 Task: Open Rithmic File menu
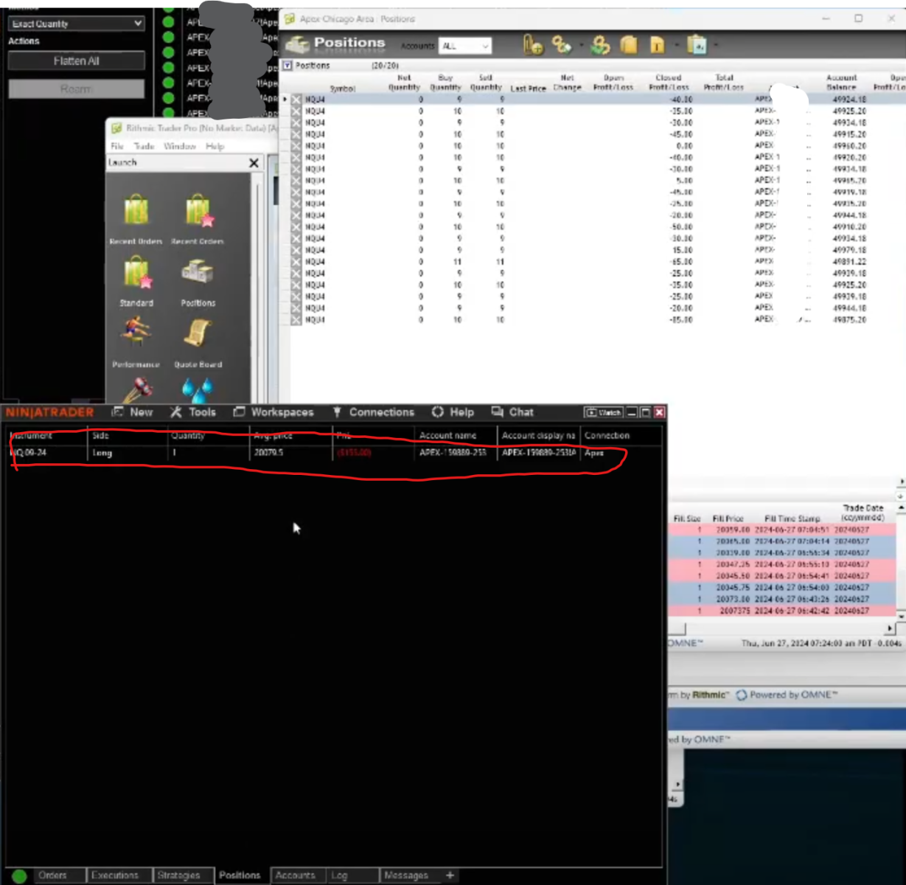(116, 146)
